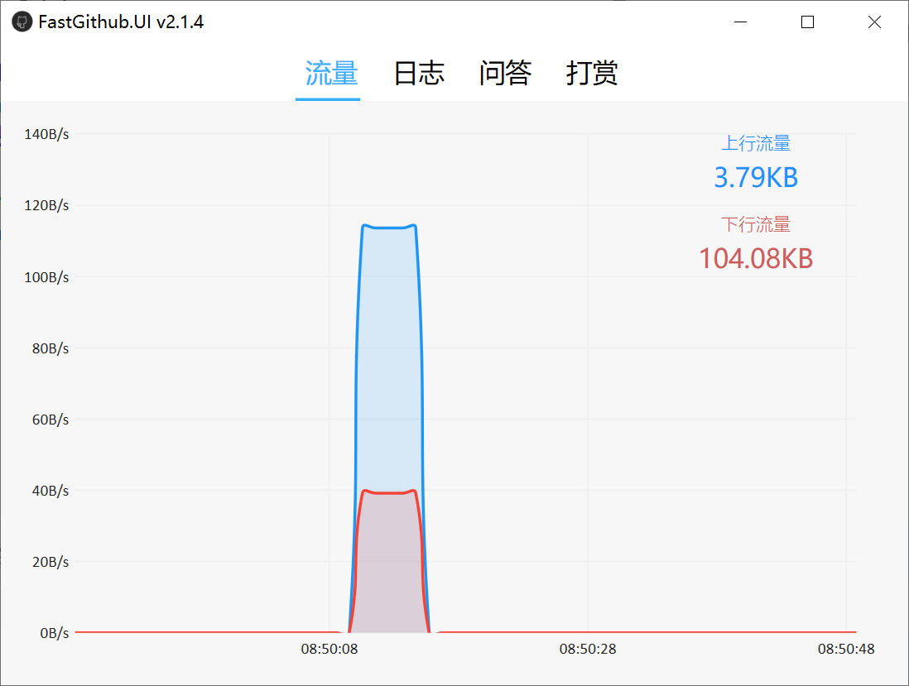The width and height of the screenshot is (909, 686).
Task: Click the 上行流量 label
Action: (x=755, y=143)
